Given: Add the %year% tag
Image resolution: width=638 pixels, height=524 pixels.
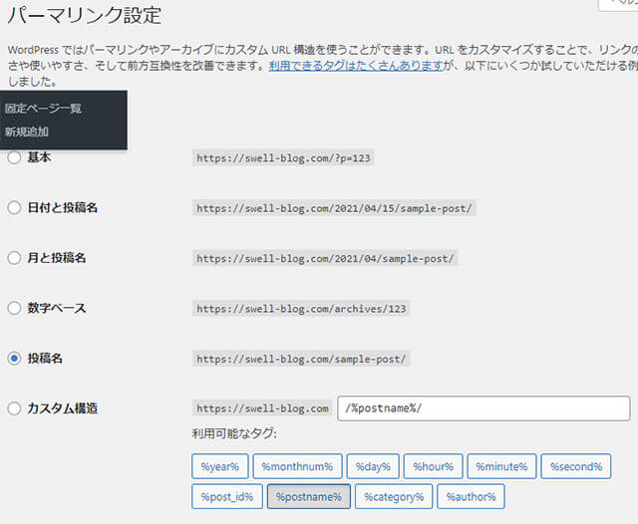Looking at the screenshot, I should click(218, 465).
